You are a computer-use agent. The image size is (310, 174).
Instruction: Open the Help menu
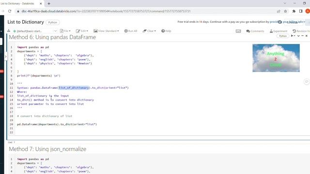tap(166, 31)
